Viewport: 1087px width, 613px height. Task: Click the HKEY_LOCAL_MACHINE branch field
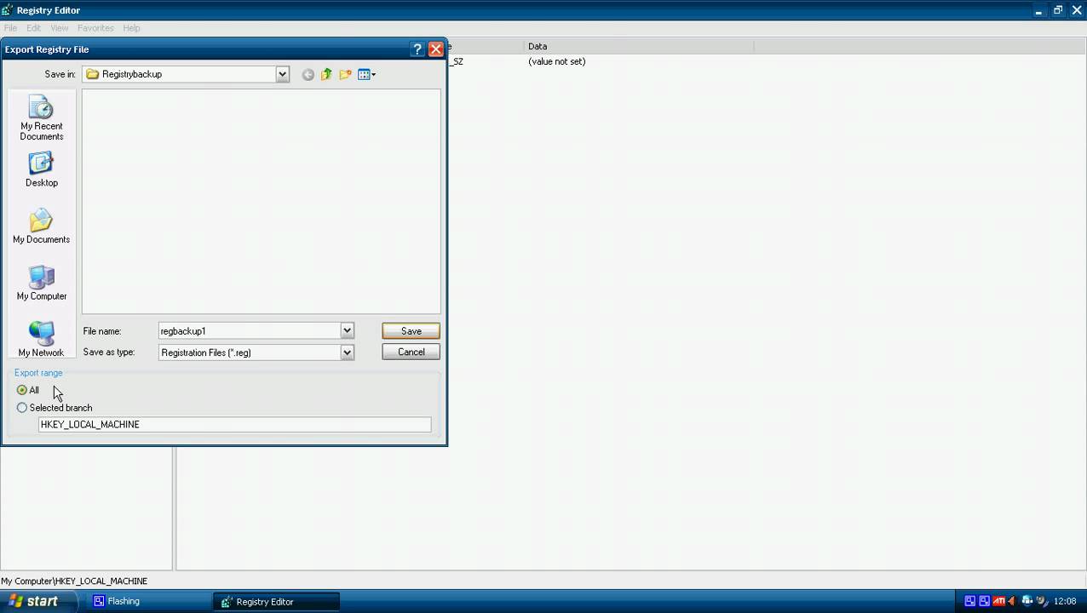click(235, 424)
